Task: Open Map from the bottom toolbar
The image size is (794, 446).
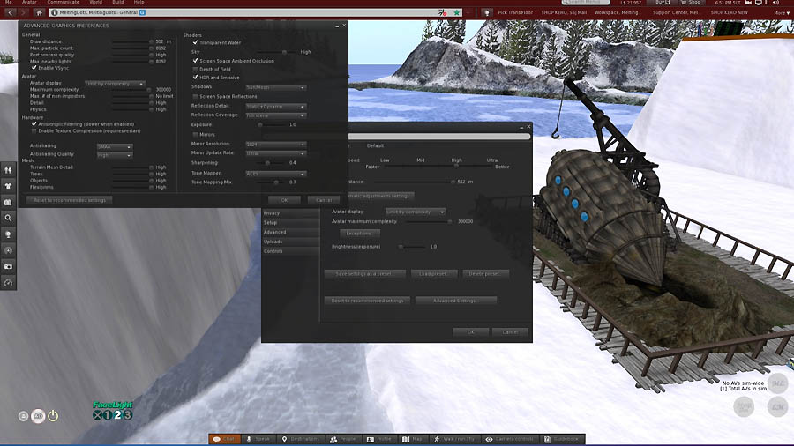Action: 412,440
